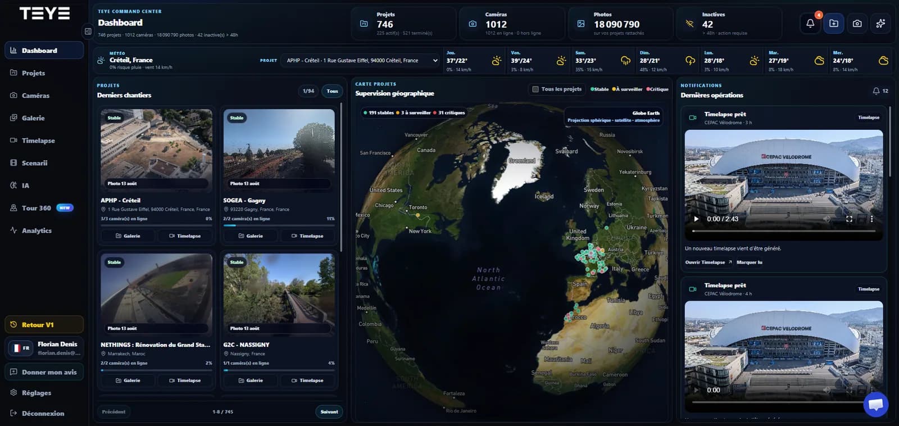Play the second CEPAC Vélodrome timelapse
This screenshot has width=899, height=426.
[x=696, y=390]
